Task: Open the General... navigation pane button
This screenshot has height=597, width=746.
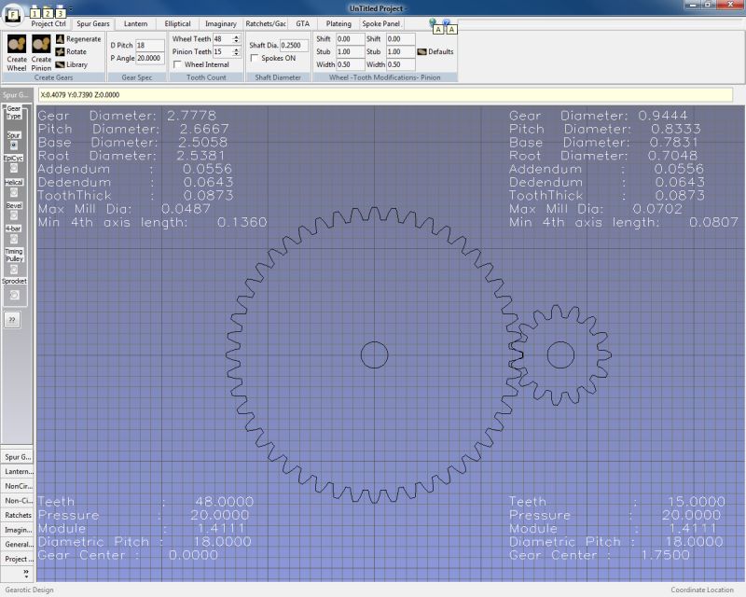Action: click(x=18, y=544)
